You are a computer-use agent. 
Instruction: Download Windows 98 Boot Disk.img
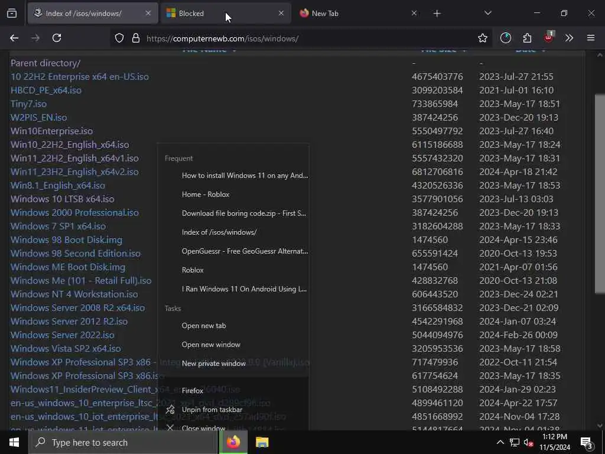[66, 240]
